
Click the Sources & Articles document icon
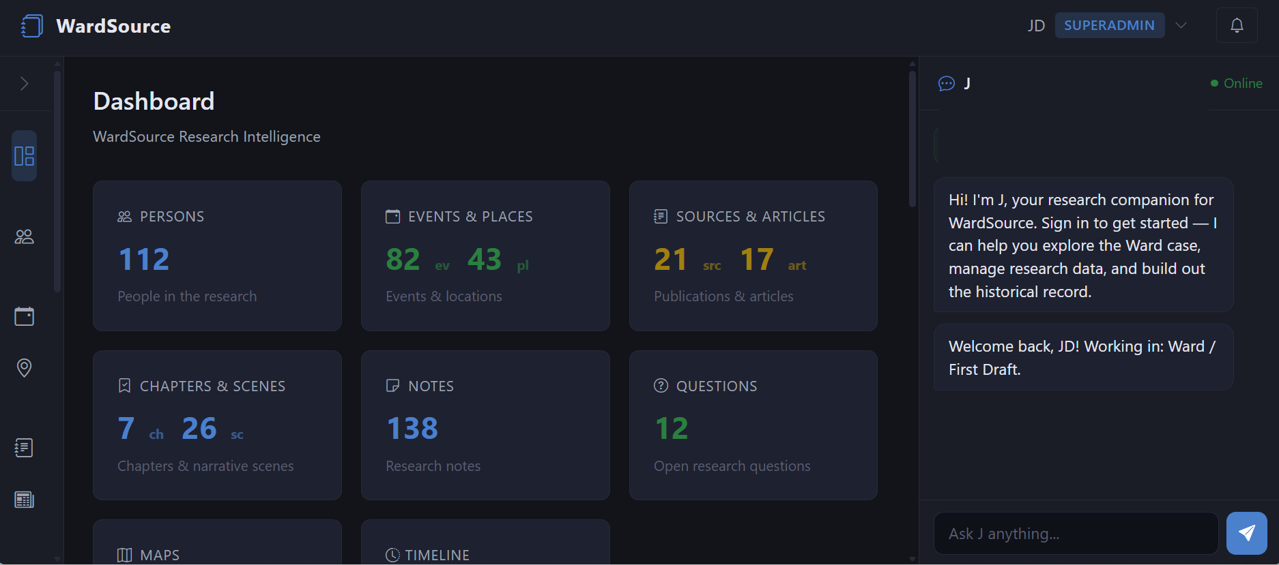pos(661,217)
